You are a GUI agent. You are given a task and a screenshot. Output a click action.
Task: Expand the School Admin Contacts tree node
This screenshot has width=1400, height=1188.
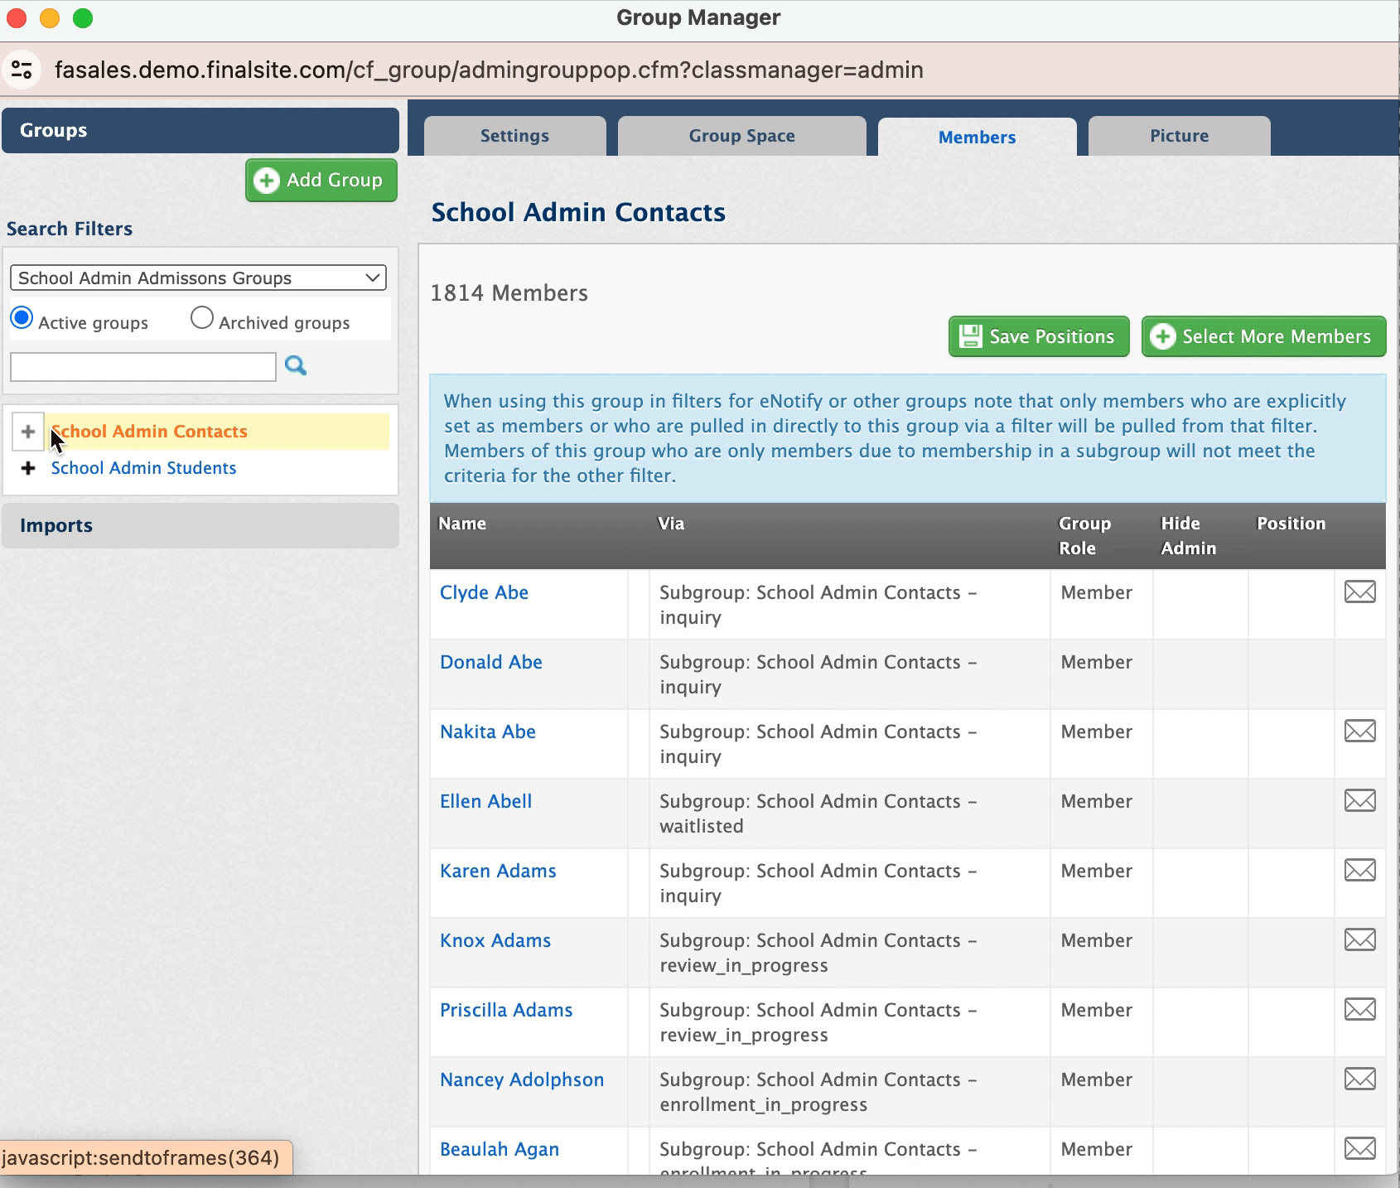coord(28,432)
